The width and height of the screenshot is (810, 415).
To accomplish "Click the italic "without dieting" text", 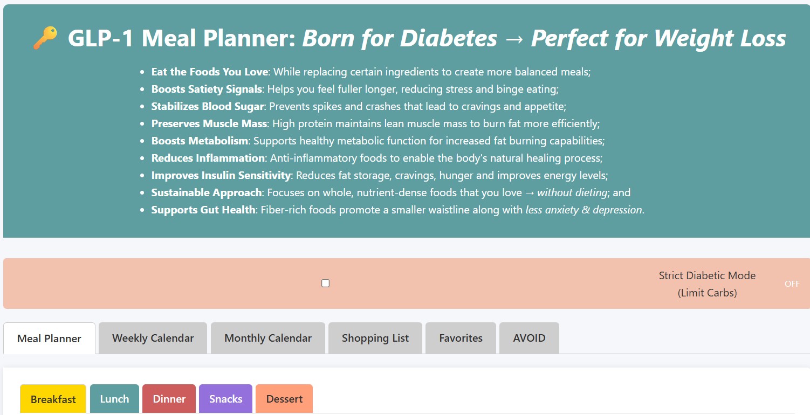I will [x=572, y=192].
